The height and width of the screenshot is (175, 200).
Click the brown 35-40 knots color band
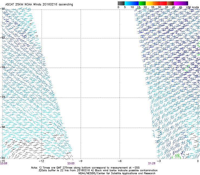170,3
